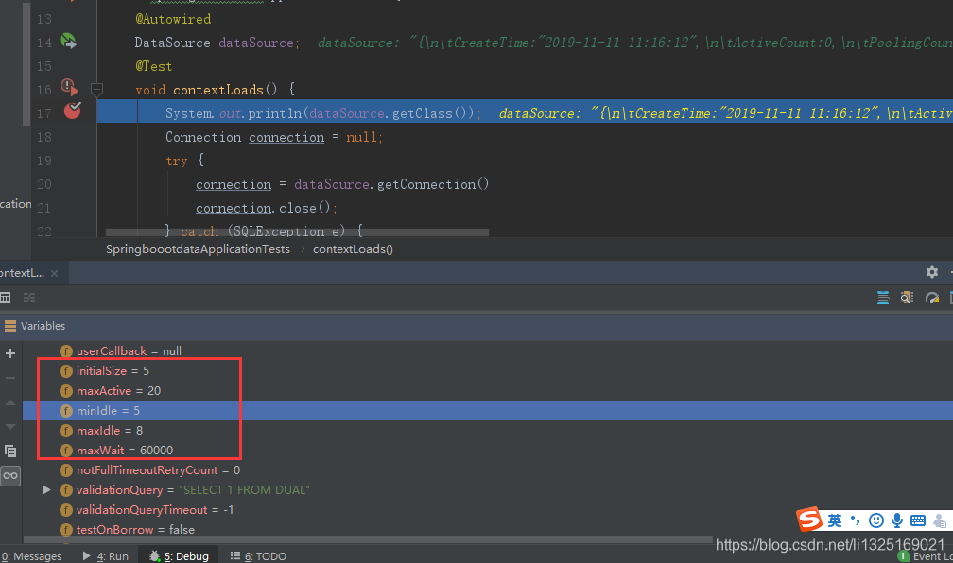Screen dimensions: 953x563
Task: Click contextLoads() in the breadcrumb bar
Action: [353, 248]
